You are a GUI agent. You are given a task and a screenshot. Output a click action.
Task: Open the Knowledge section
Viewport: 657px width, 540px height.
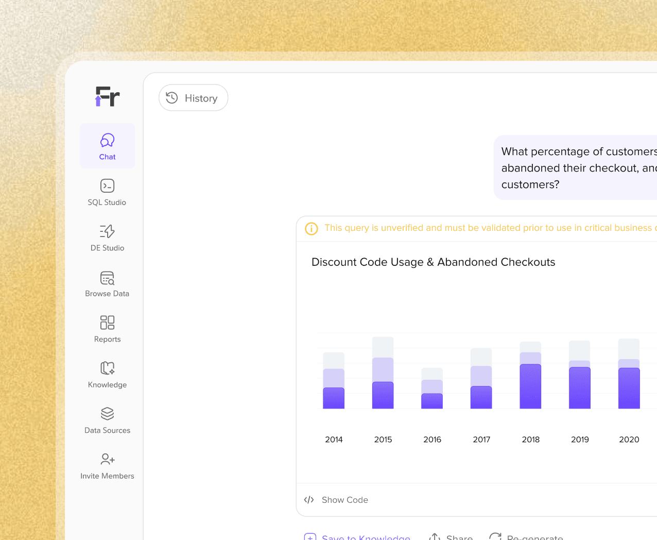107,375
